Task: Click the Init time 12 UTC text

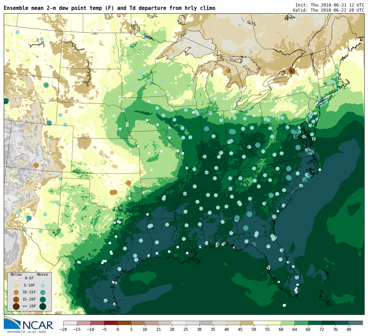Action: click(330, 5)
